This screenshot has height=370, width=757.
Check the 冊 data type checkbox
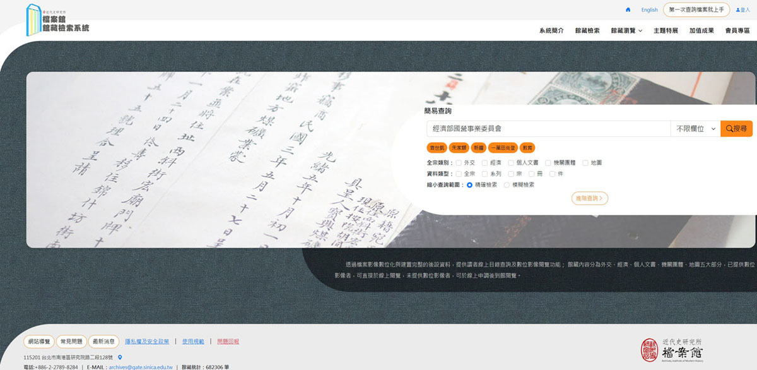(532, 174)
